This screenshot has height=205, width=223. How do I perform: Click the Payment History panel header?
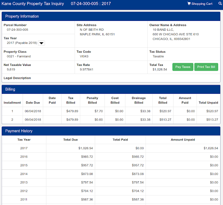pyautogui.click(x=111, y=131)
